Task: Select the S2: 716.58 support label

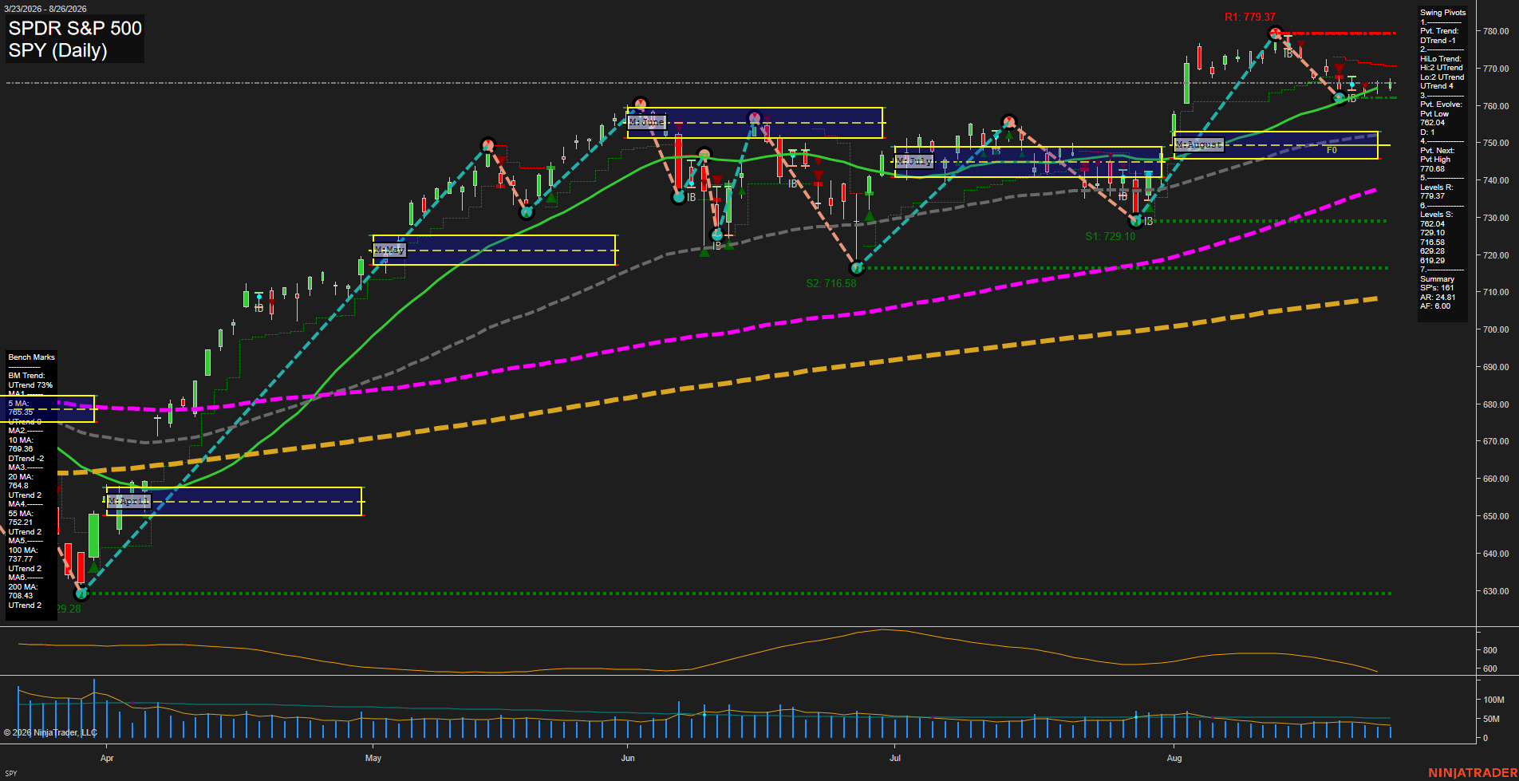Action: (831, 283)
